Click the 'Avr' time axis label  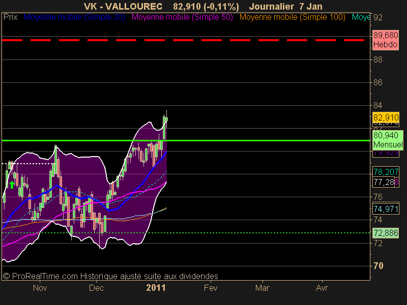[322, 288]
